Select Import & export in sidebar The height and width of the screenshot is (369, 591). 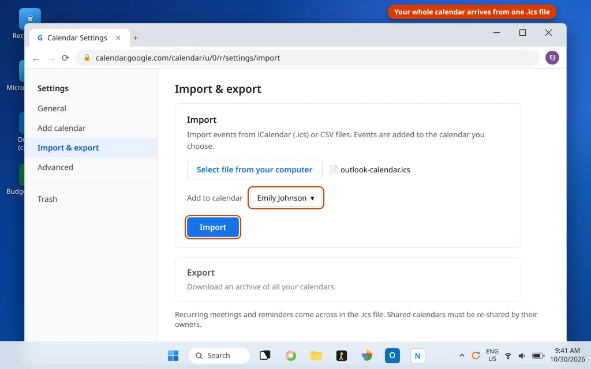pyautogui.click(x=91, y=148)
